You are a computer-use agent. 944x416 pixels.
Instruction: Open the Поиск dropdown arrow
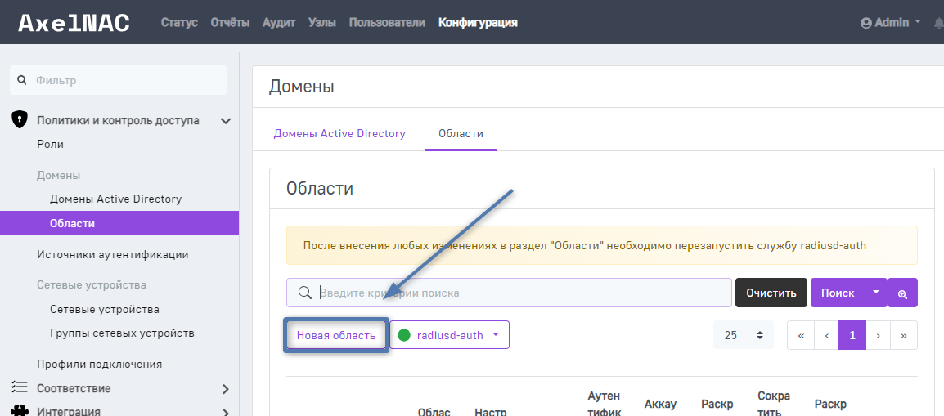pos(876,292)
